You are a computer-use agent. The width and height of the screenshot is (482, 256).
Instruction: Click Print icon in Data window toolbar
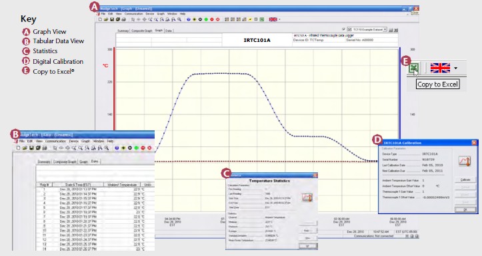45,148
